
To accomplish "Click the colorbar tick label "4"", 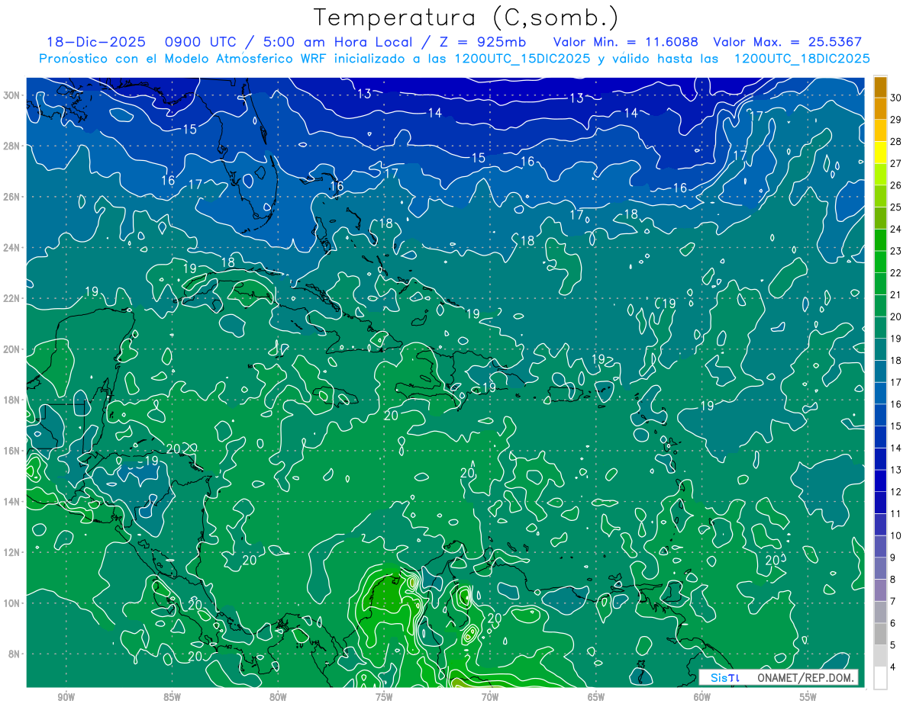I will (x=894, y=667).
